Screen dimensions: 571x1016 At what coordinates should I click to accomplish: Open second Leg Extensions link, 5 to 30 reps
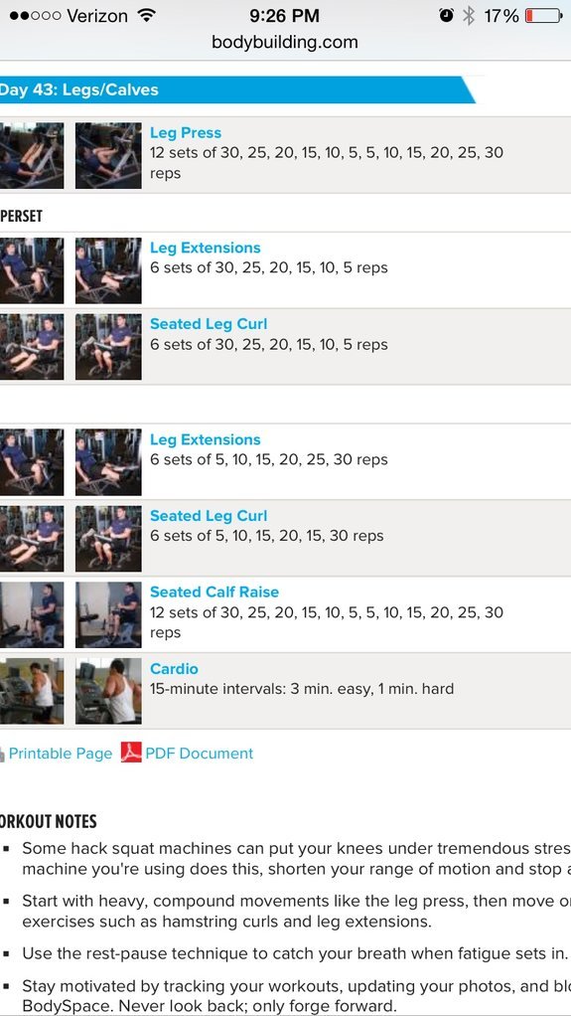coord(206,439)
